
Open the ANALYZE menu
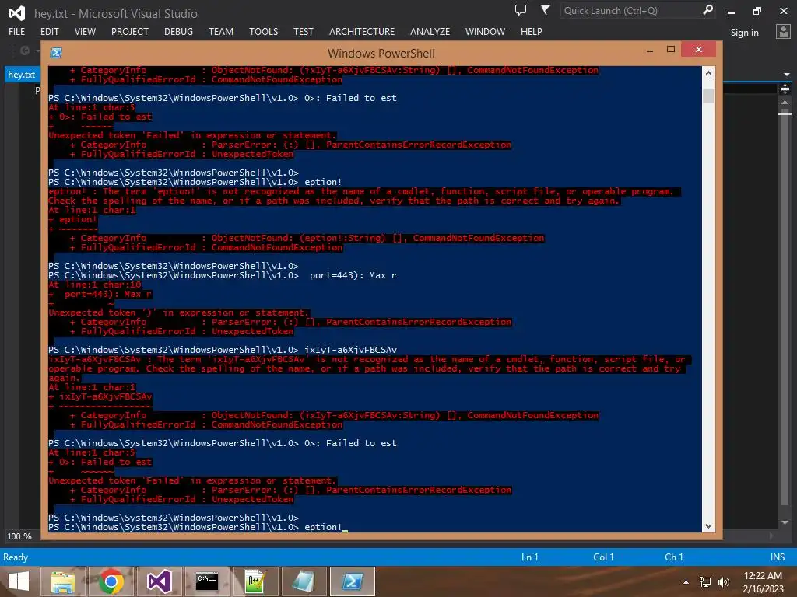[430, 31]
